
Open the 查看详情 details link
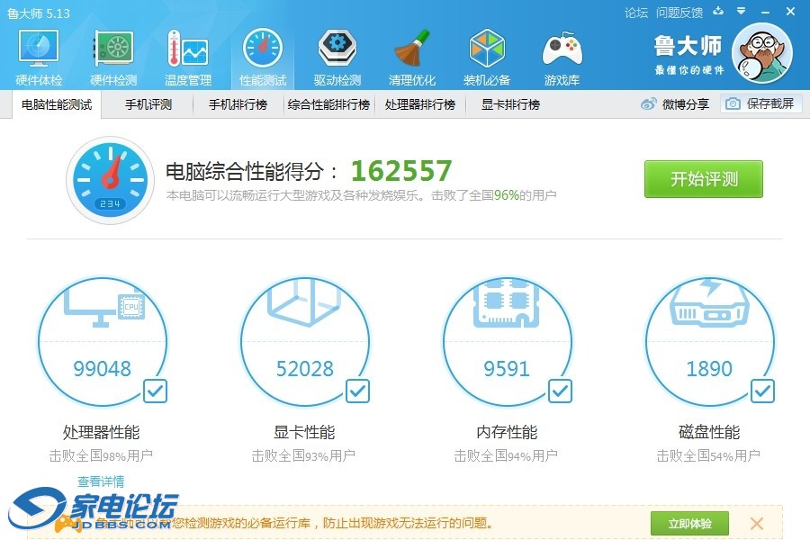(101, 481)
